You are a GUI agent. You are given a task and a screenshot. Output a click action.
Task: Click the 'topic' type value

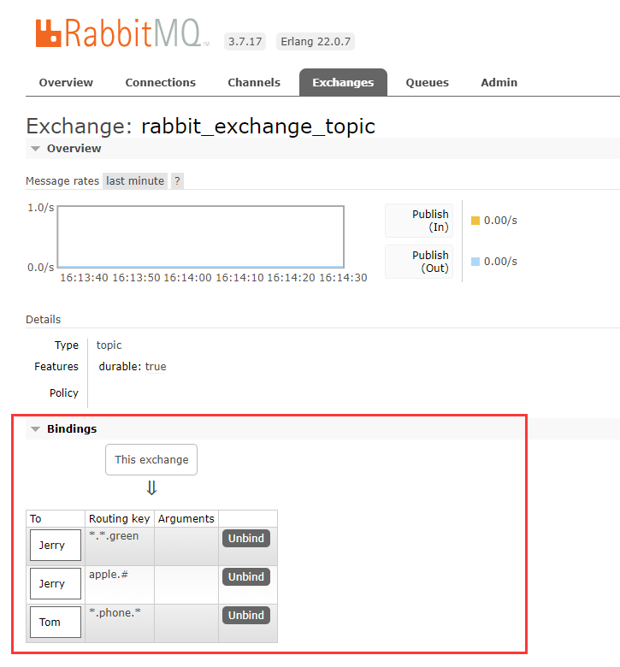coord(109,345)
